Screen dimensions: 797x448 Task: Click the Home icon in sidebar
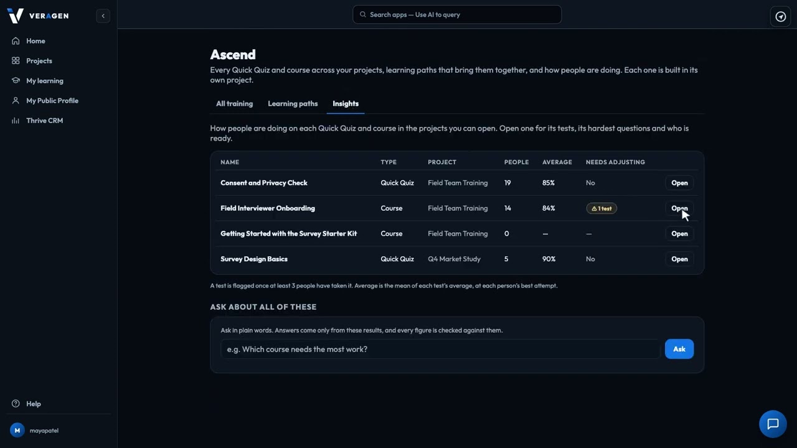click(x=16, y=41)
